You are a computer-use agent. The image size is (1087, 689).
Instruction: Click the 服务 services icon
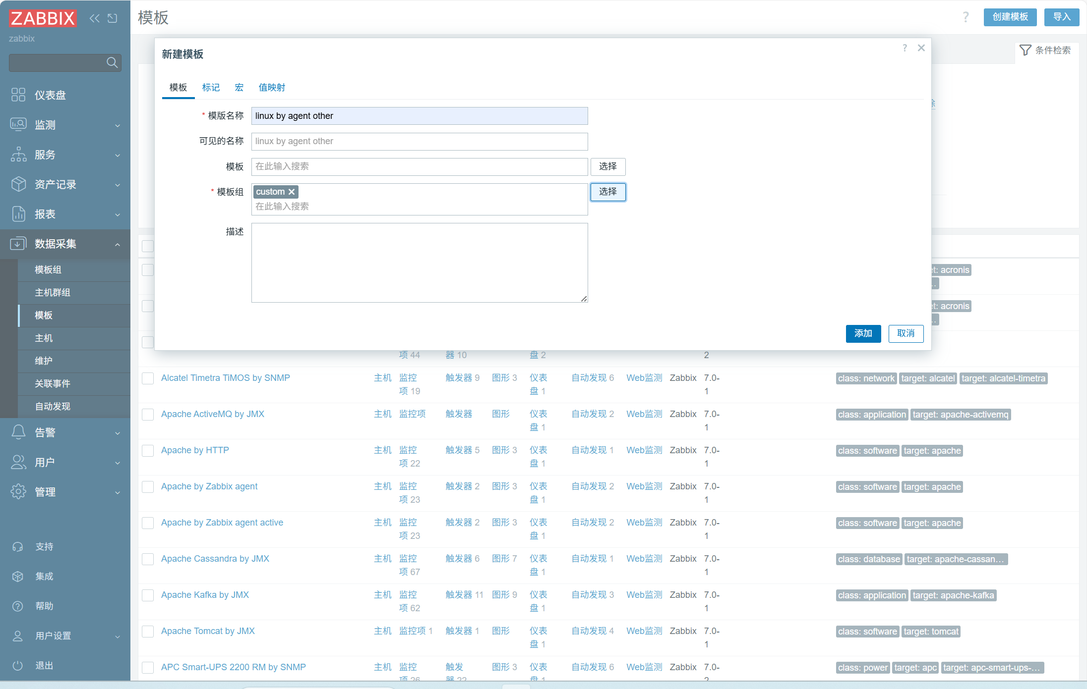[18, 154]
